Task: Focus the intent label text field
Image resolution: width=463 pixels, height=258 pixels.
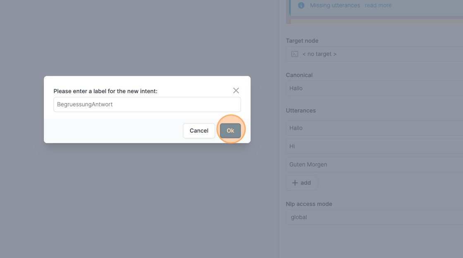Action: (147, 104)
